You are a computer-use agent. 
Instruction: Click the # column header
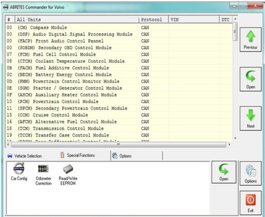[x=10, y=20]
